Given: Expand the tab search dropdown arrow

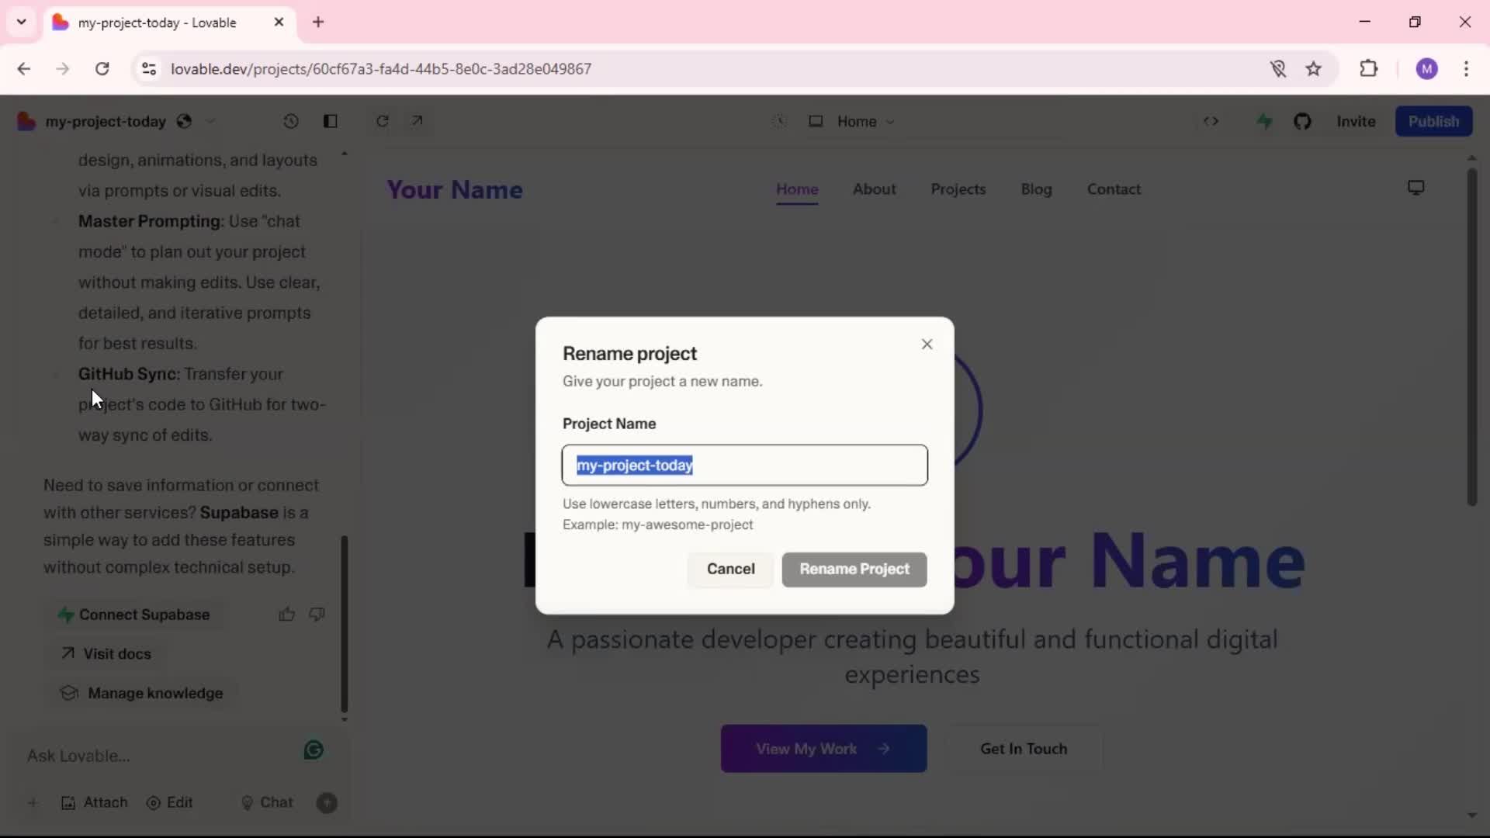Looking at the screenshot, I should point(22,22).
